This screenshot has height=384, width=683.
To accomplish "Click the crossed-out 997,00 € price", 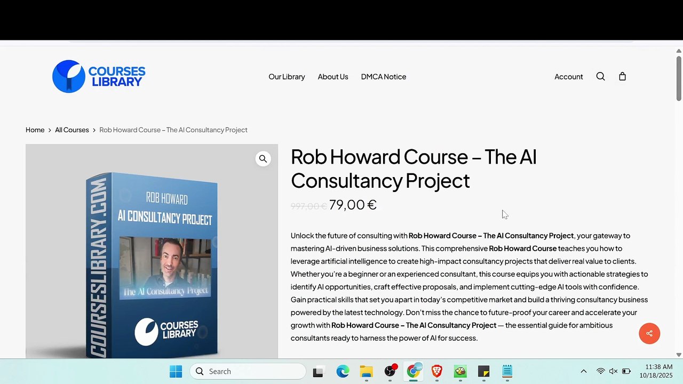I will [x=308, y=206].
